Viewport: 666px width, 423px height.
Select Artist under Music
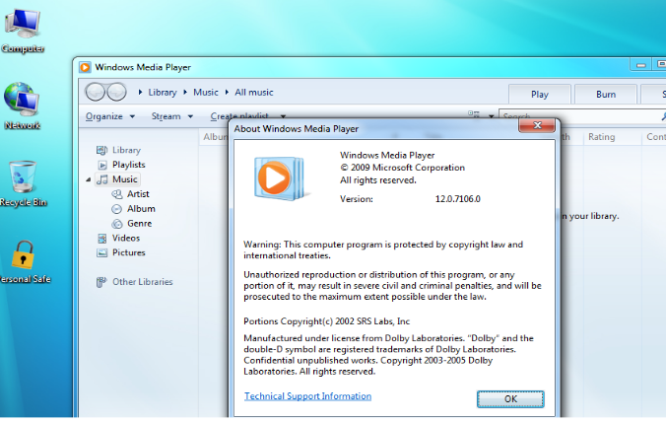[138, 194]
